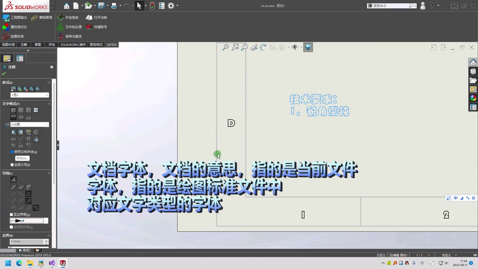
Task: Click the Note help question mark icon
Action: pyautogui.click(x=52, y=67)
